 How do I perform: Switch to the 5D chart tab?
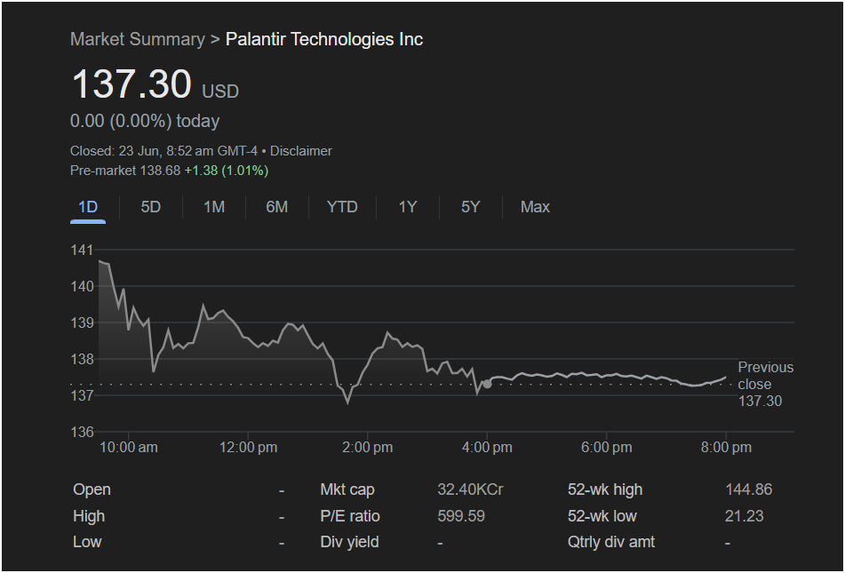tap(151, 207)
